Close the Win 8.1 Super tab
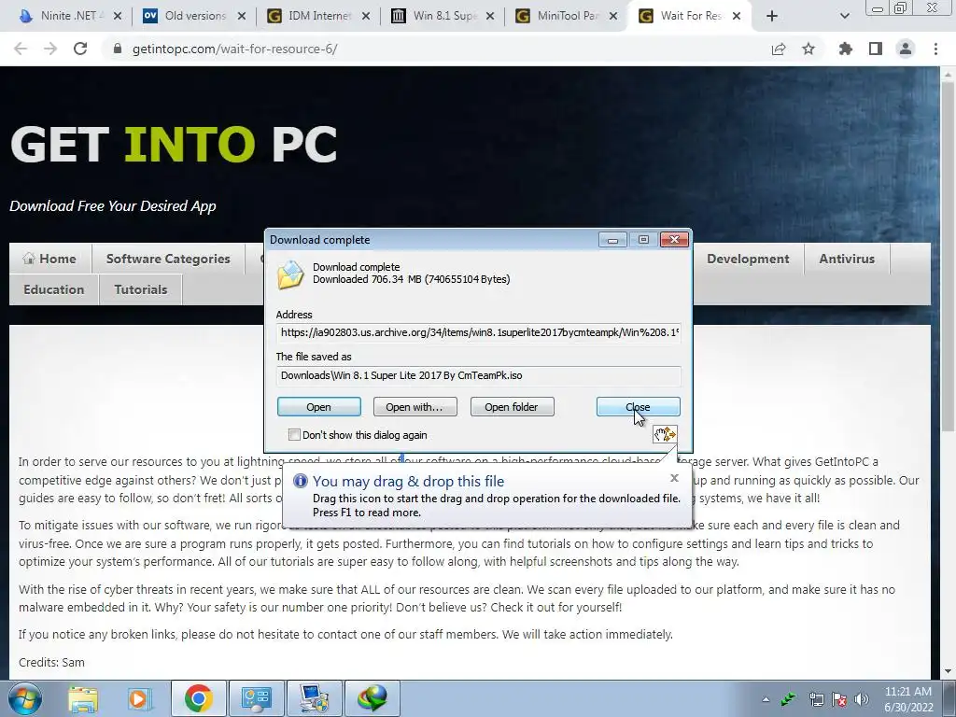The height and width of the screenshot is (717, 956). click(490, 16)
